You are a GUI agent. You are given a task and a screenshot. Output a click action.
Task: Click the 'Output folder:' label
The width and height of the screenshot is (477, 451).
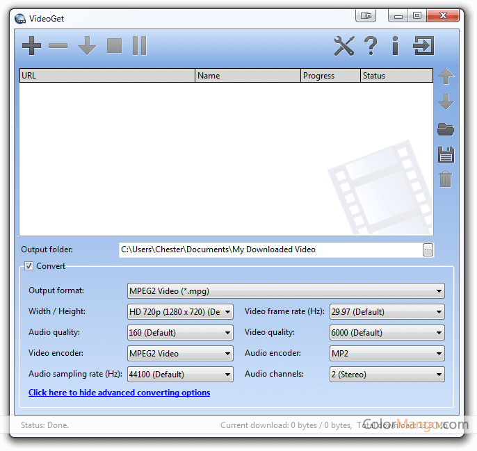47,249
